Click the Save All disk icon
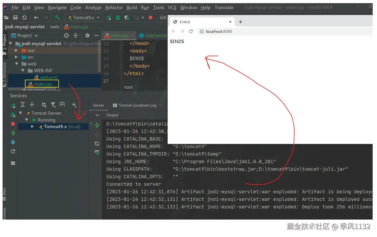This screenshot has width=377, height=237. (15, 17)
